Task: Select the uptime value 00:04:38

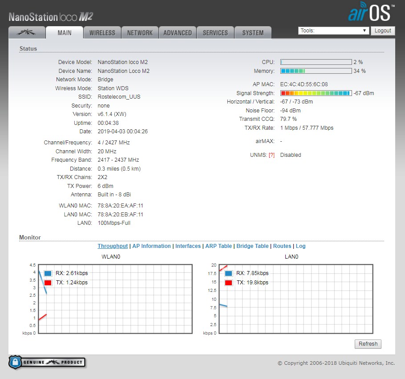Action: (x=108, y=123)
